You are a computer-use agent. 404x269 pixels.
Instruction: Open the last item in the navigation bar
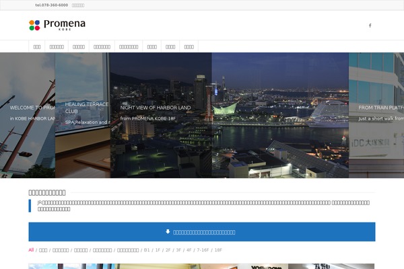(x=189, y=46)
